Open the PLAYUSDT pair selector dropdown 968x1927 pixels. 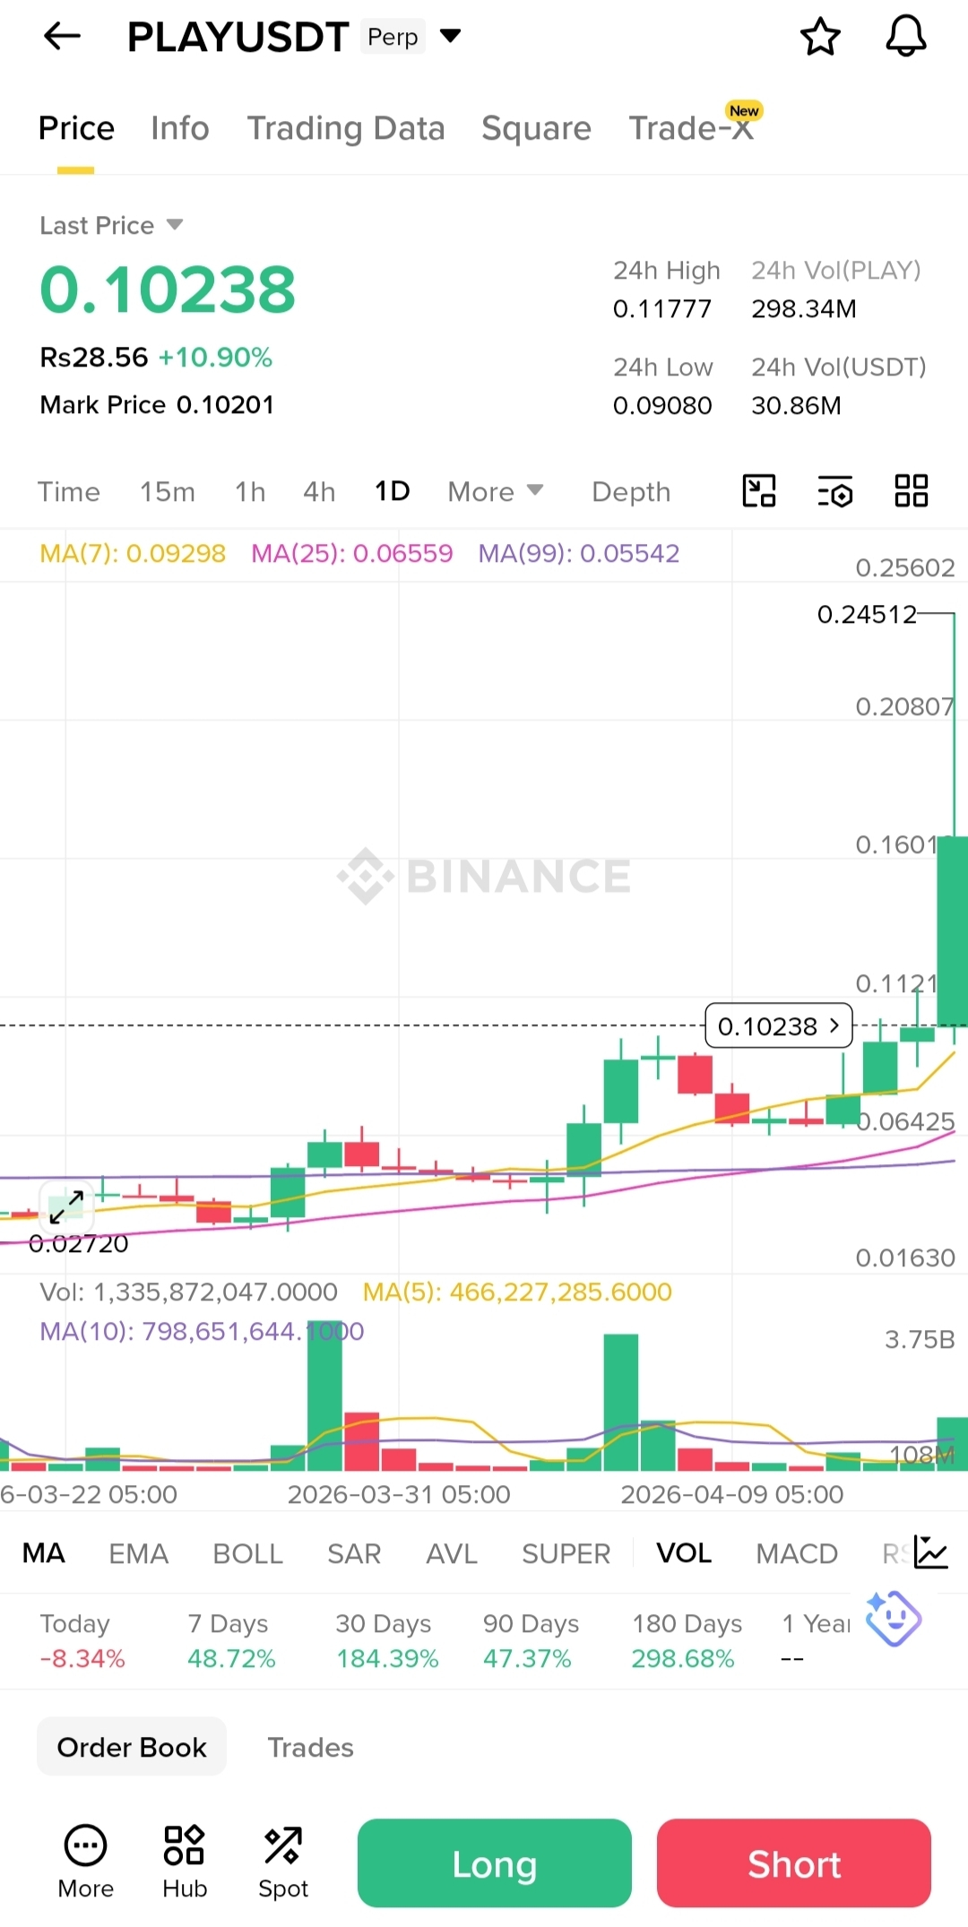tap(450, 36)
